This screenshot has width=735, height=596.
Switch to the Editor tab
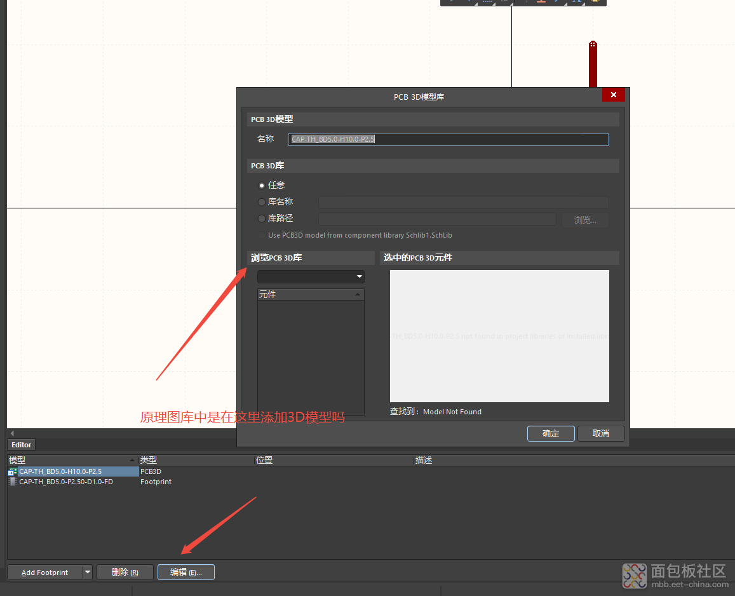click(x=22, y=445)
